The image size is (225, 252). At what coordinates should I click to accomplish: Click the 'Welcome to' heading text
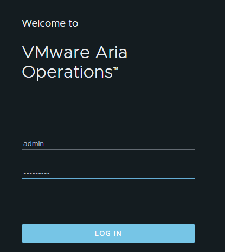tap(50, 23)
